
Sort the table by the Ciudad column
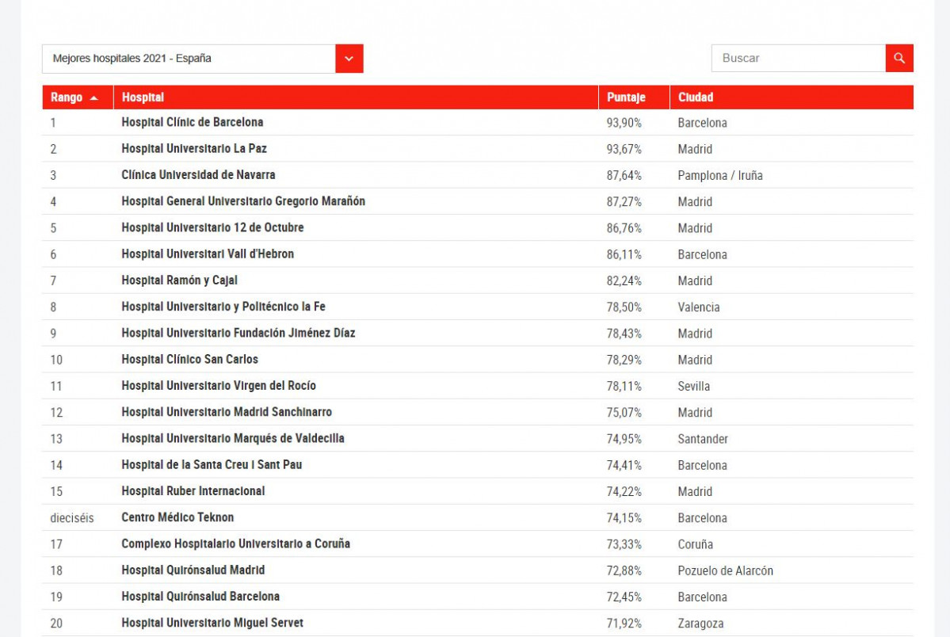coord(693,97)
